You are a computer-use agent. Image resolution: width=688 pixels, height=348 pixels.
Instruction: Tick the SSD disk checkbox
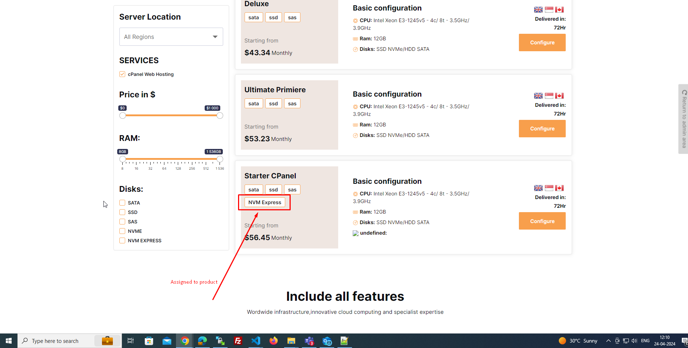click(x=122, y=212)
